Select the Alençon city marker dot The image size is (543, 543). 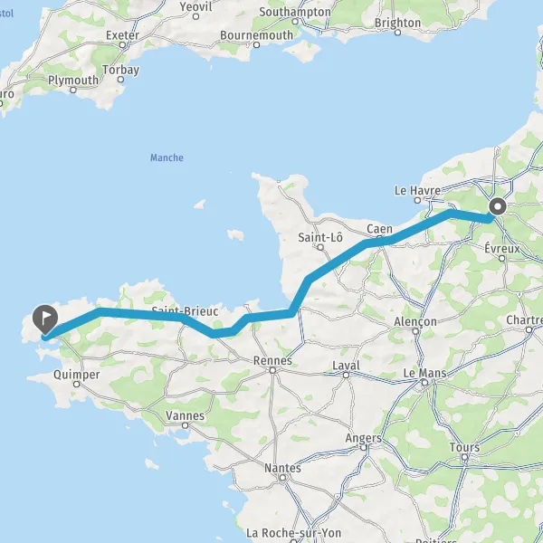click(x=415, y=331)
